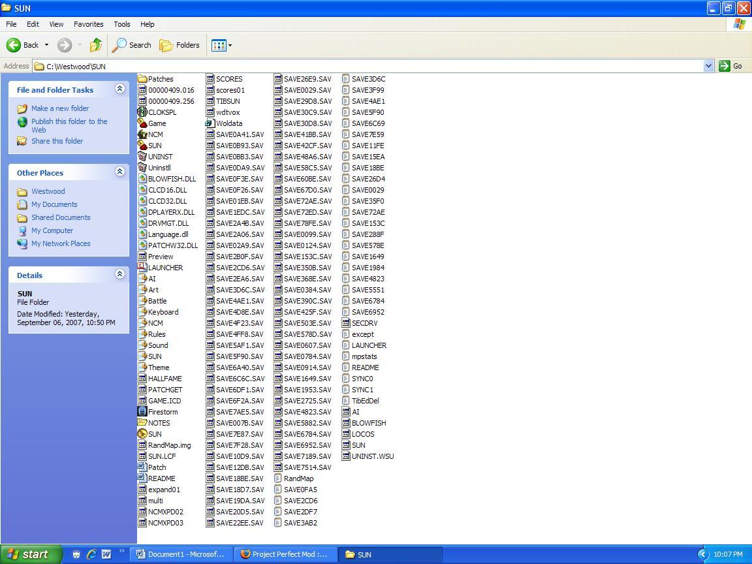752x564 pixels.
Task: Select file SAVE3D6C without extension
Action: pyautogui.click(x=364, y=78)
